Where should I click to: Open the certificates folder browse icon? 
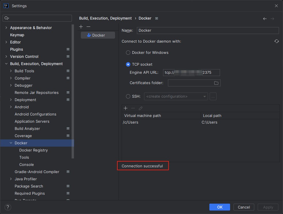216,83
